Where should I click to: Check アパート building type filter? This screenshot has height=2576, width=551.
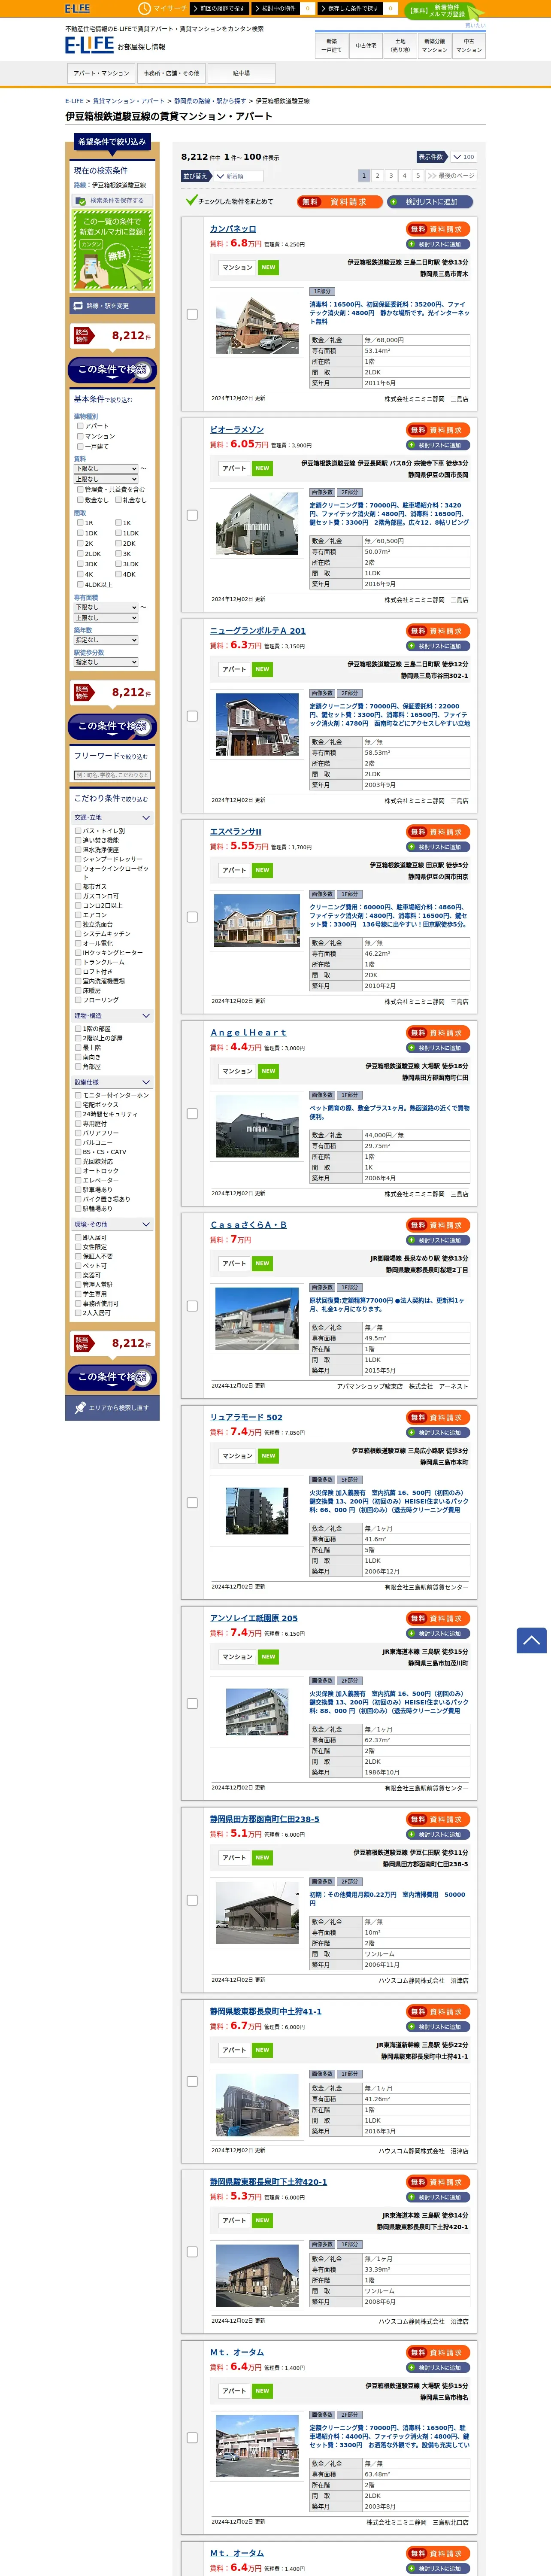(x=80, y=426)
